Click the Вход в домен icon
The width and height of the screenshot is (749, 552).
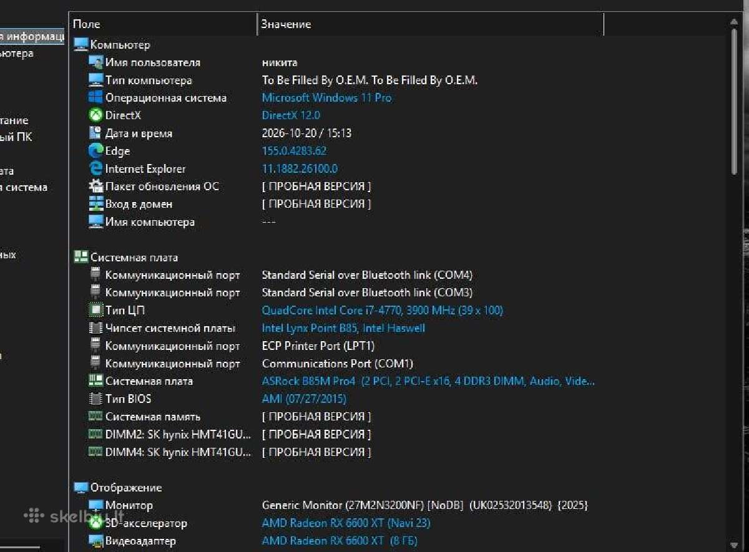pyautogui.click(x=95, y=204)
